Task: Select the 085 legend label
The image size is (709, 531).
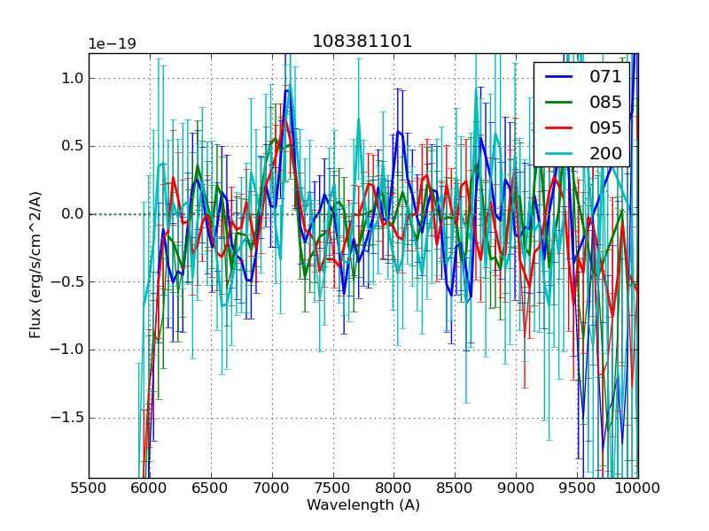Action: click(x=605, y=103)
